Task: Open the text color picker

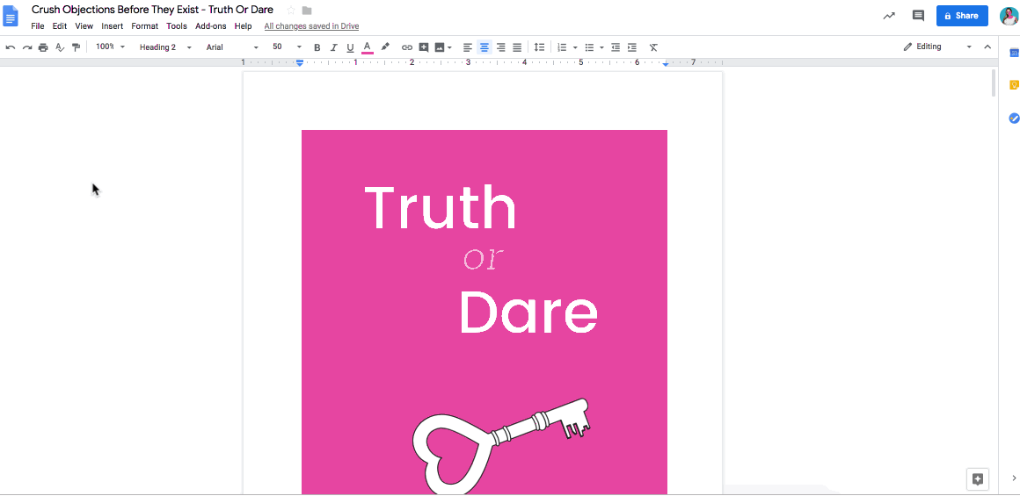Action: coord(367,47)
